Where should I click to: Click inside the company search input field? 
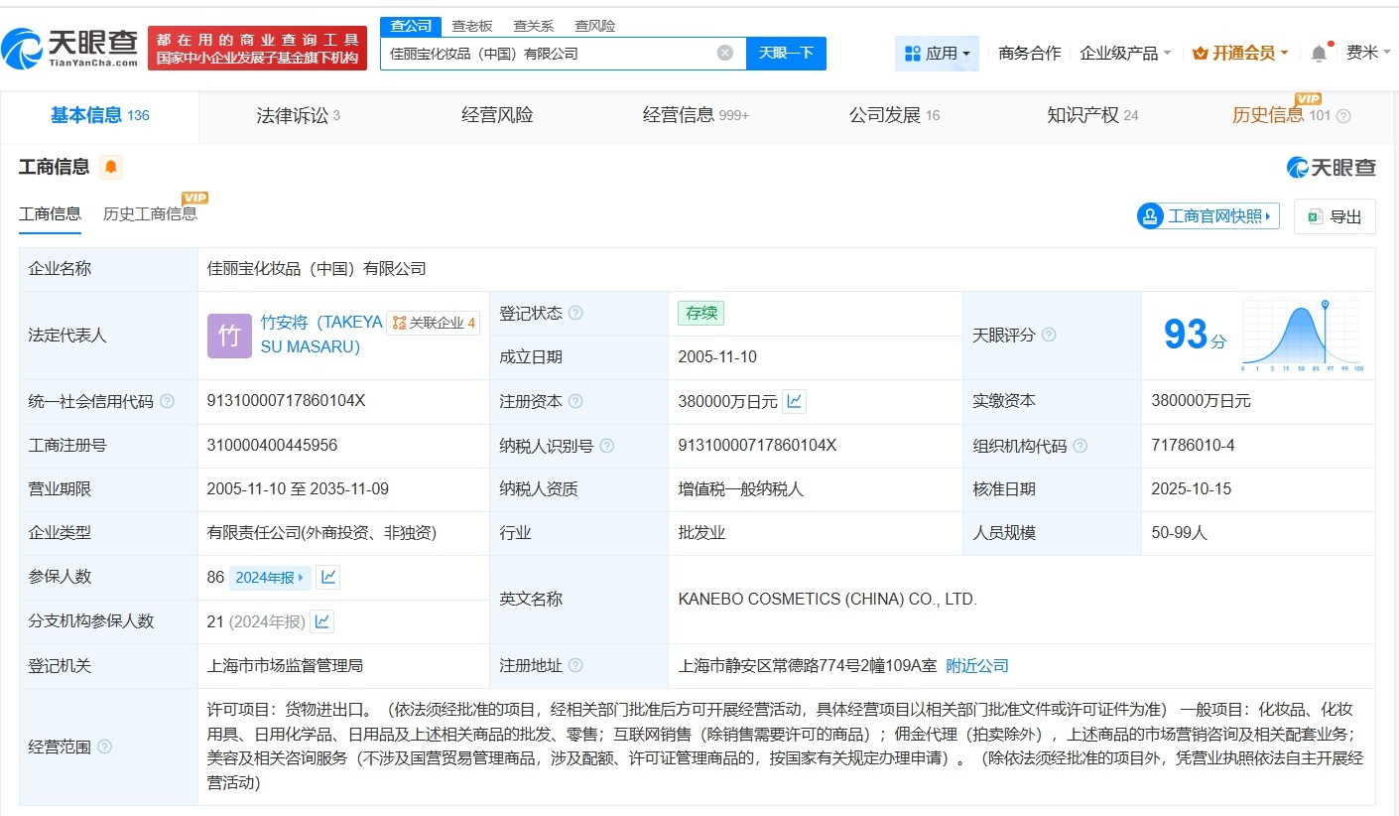[556, 53]
